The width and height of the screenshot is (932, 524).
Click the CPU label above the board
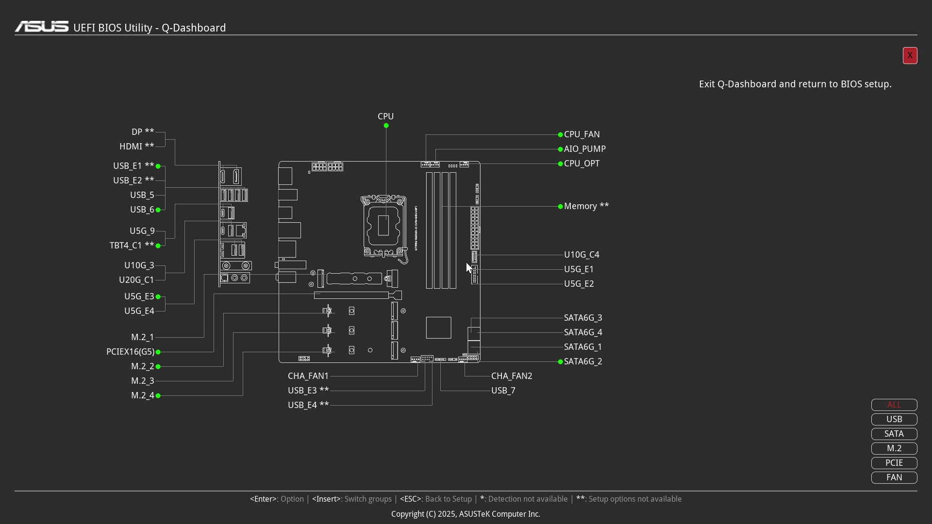click(x=386, y=116)
